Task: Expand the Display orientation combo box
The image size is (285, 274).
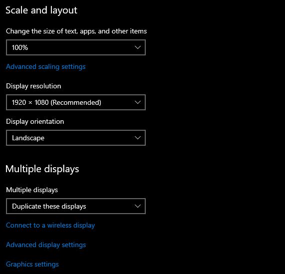Action: [x=76, y=138]
